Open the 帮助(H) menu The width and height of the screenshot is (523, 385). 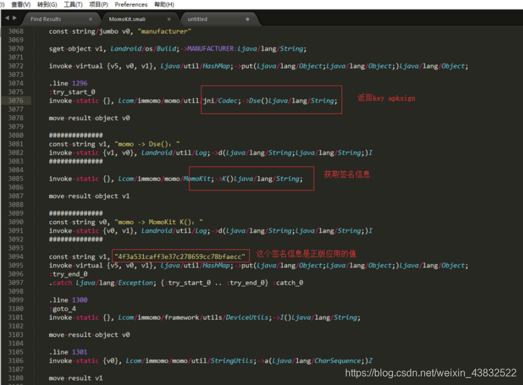tap(164, 4)
